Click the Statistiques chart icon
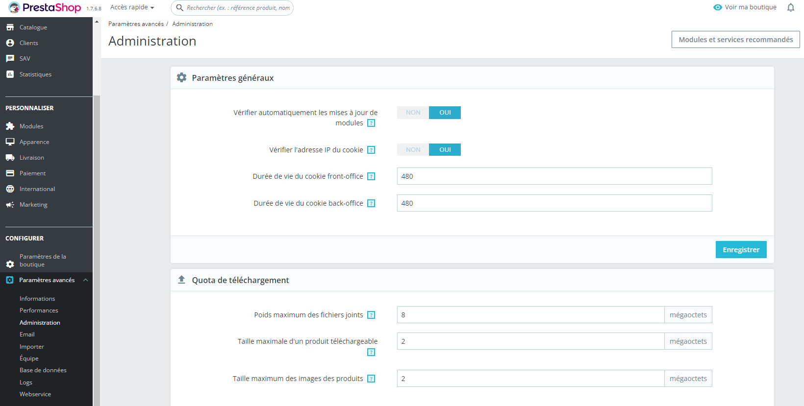 point(10,74)
